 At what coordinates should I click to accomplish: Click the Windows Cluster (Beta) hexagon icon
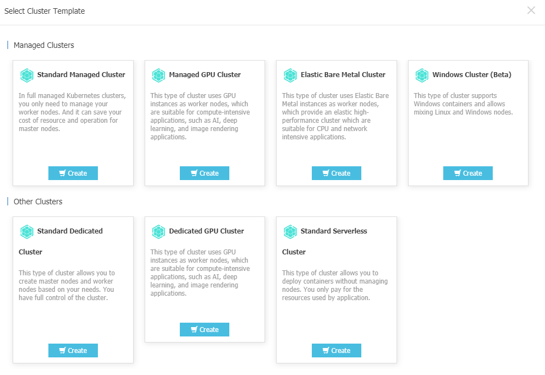(x=422, y=75)
